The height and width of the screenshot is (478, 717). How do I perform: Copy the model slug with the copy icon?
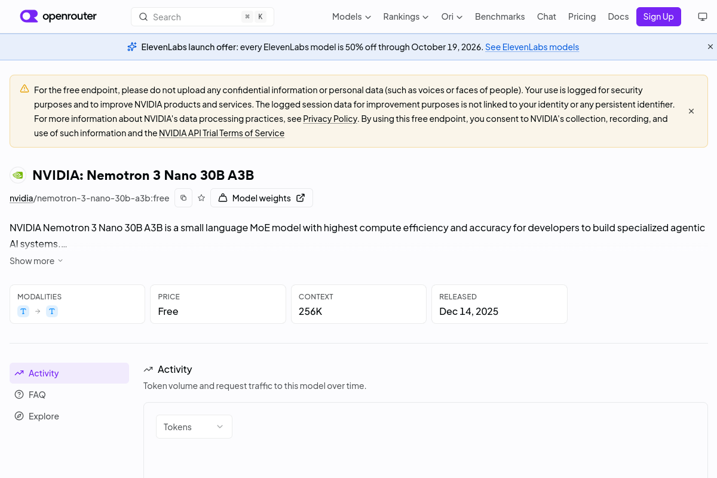click(183, 198)
